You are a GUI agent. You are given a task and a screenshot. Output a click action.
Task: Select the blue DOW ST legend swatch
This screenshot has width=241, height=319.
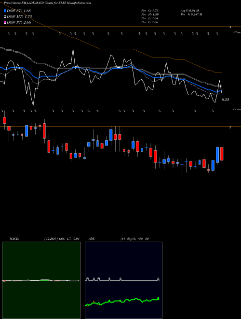5,11
